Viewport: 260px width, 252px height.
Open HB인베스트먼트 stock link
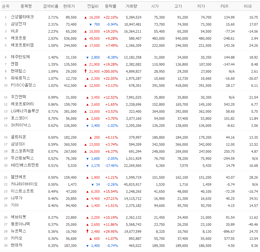point(25,165)
